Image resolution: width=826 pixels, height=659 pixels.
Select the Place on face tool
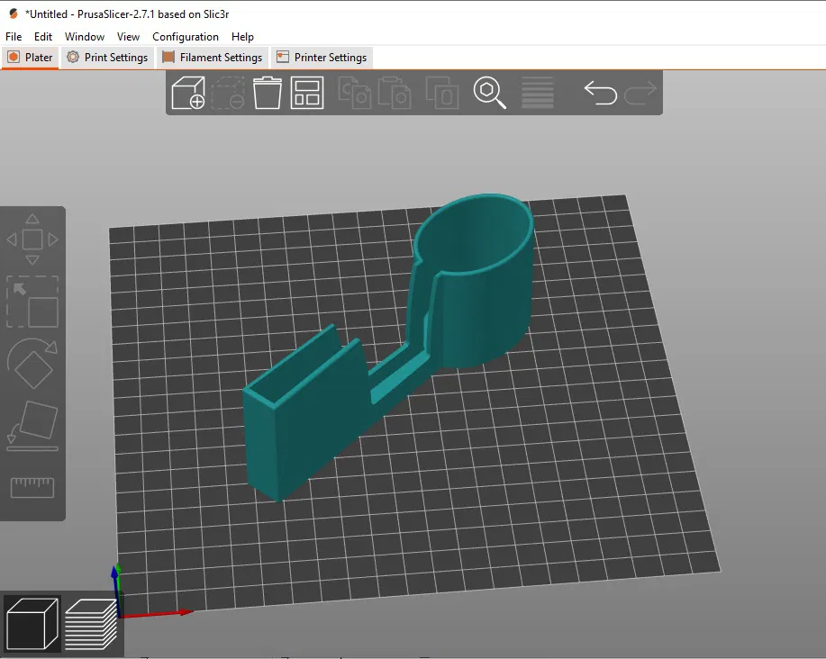32,426
